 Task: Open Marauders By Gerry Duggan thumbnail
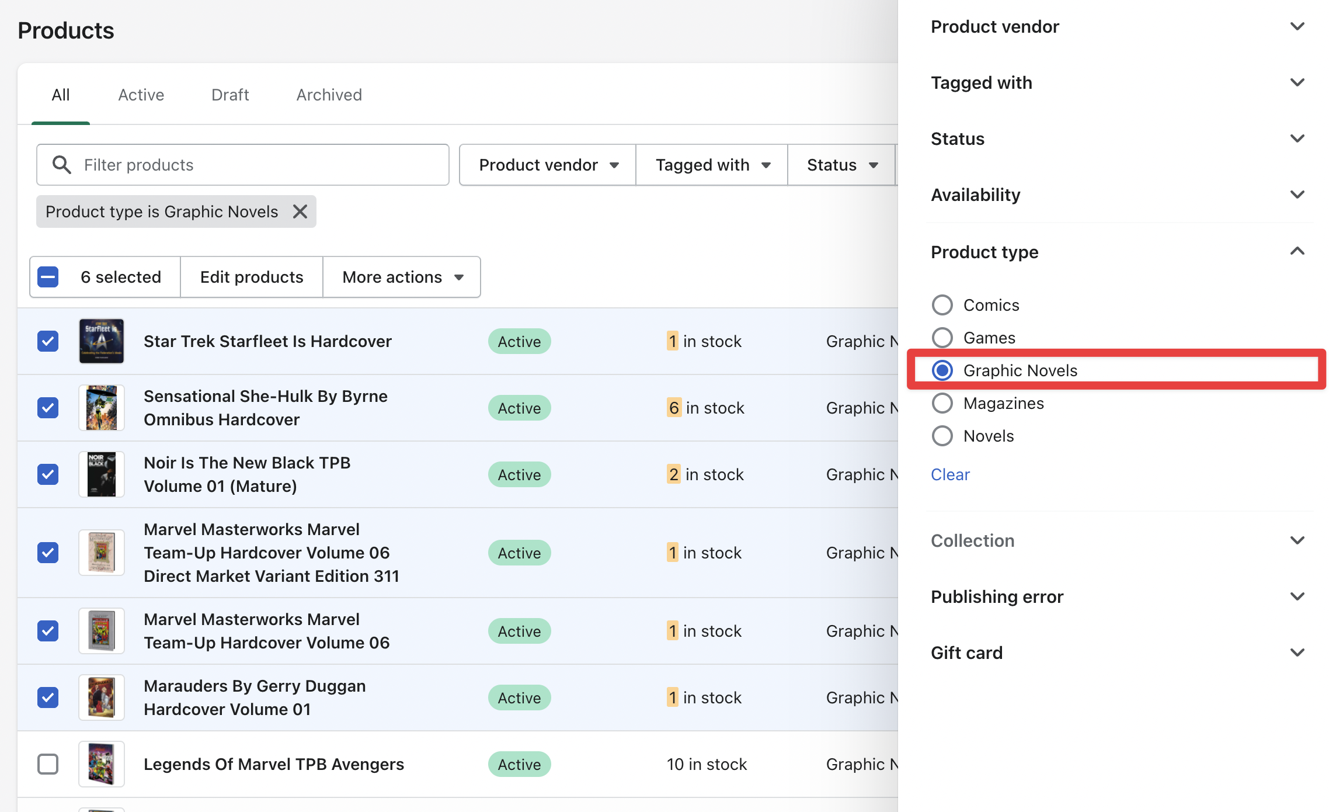102,698
